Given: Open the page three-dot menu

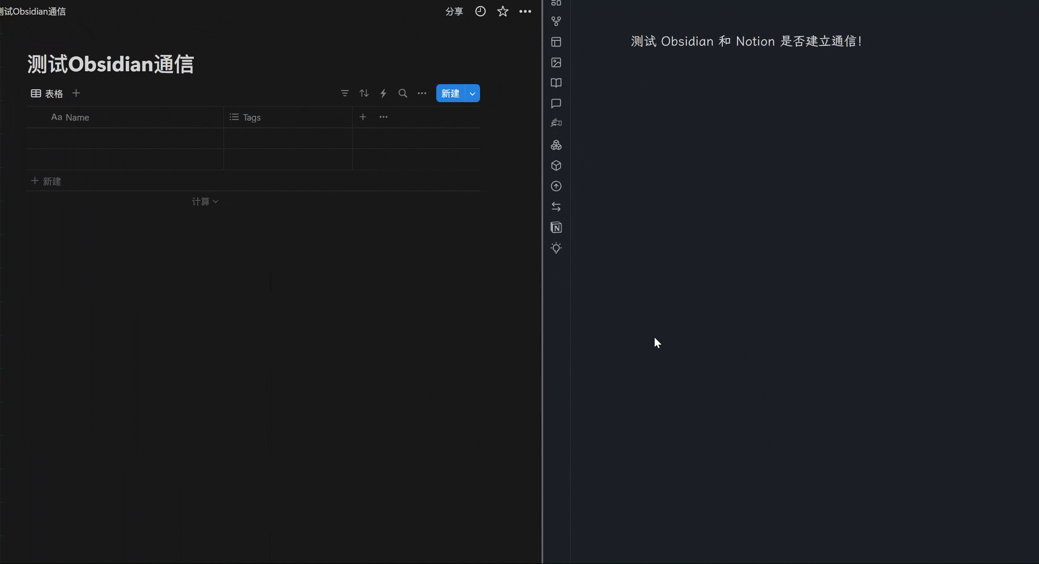Looking at the screenshot, I should 525,12.
